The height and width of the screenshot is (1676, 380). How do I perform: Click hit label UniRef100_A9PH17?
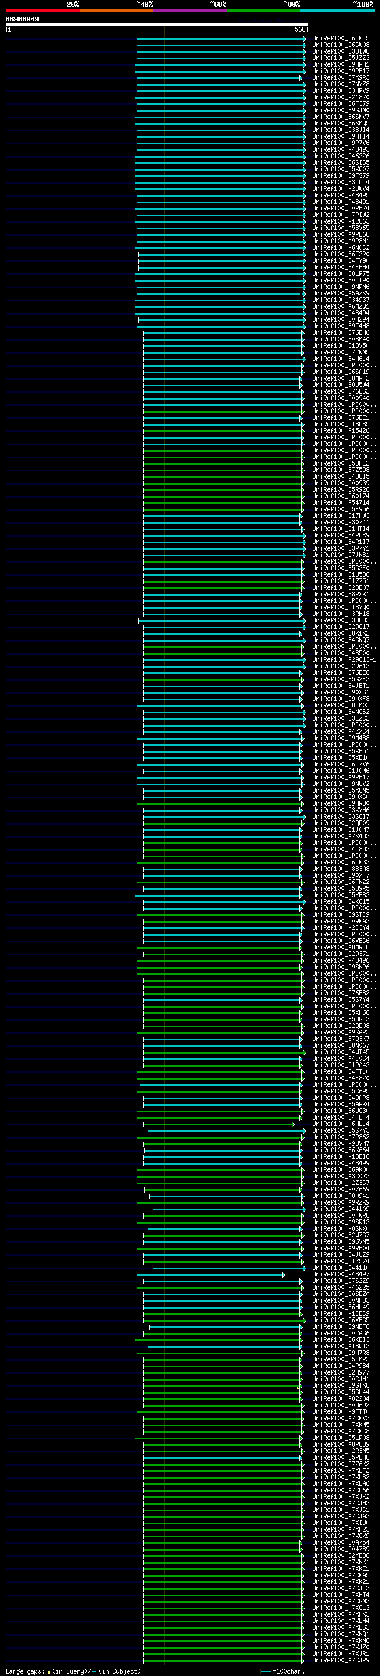pyautogui.click(x=340, y=778)
